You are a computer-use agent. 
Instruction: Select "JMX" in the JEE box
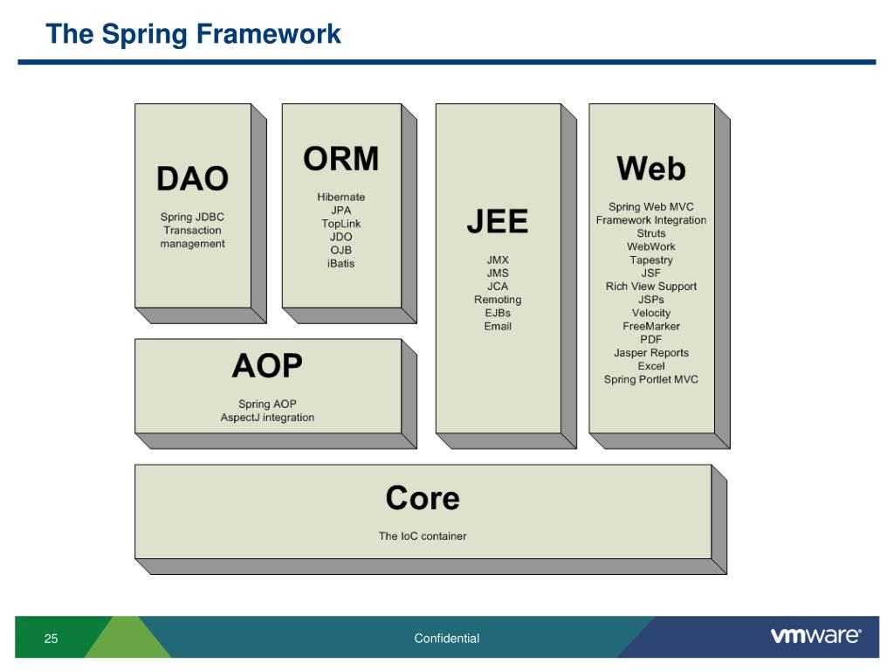coord(498,259)
